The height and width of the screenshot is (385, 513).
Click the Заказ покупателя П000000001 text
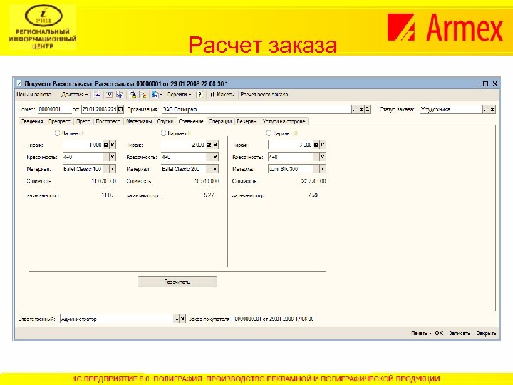(252, 319)
